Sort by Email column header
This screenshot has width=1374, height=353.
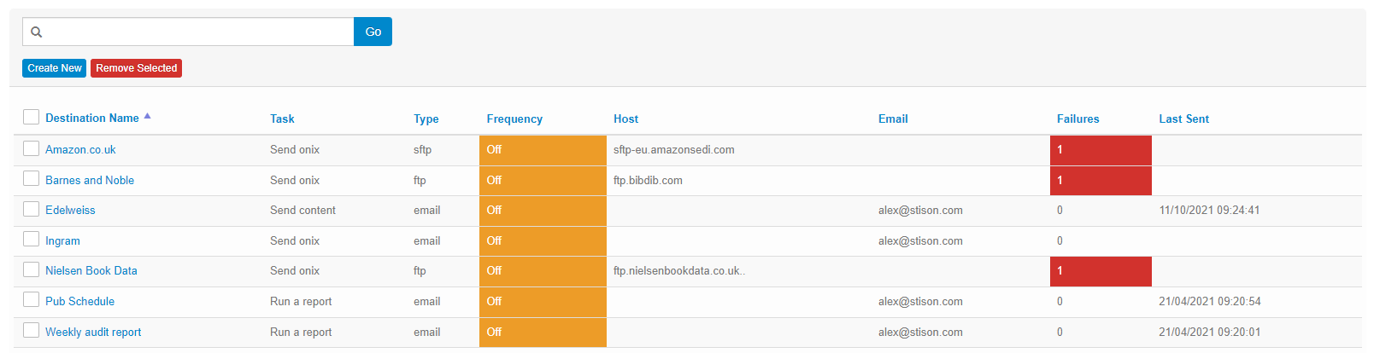coord(893,119)
